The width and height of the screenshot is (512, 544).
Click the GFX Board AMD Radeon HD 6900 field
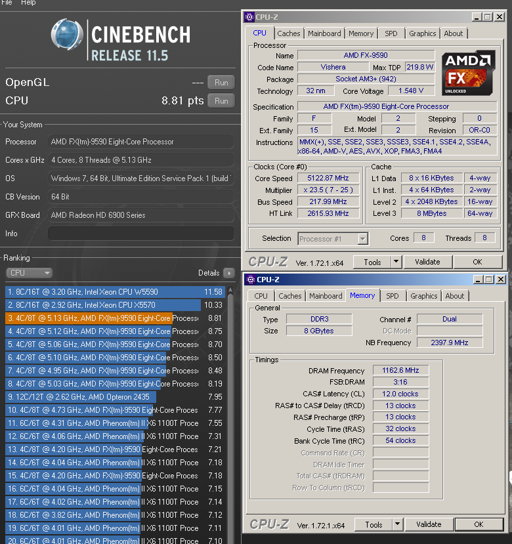tap(141, 215)
